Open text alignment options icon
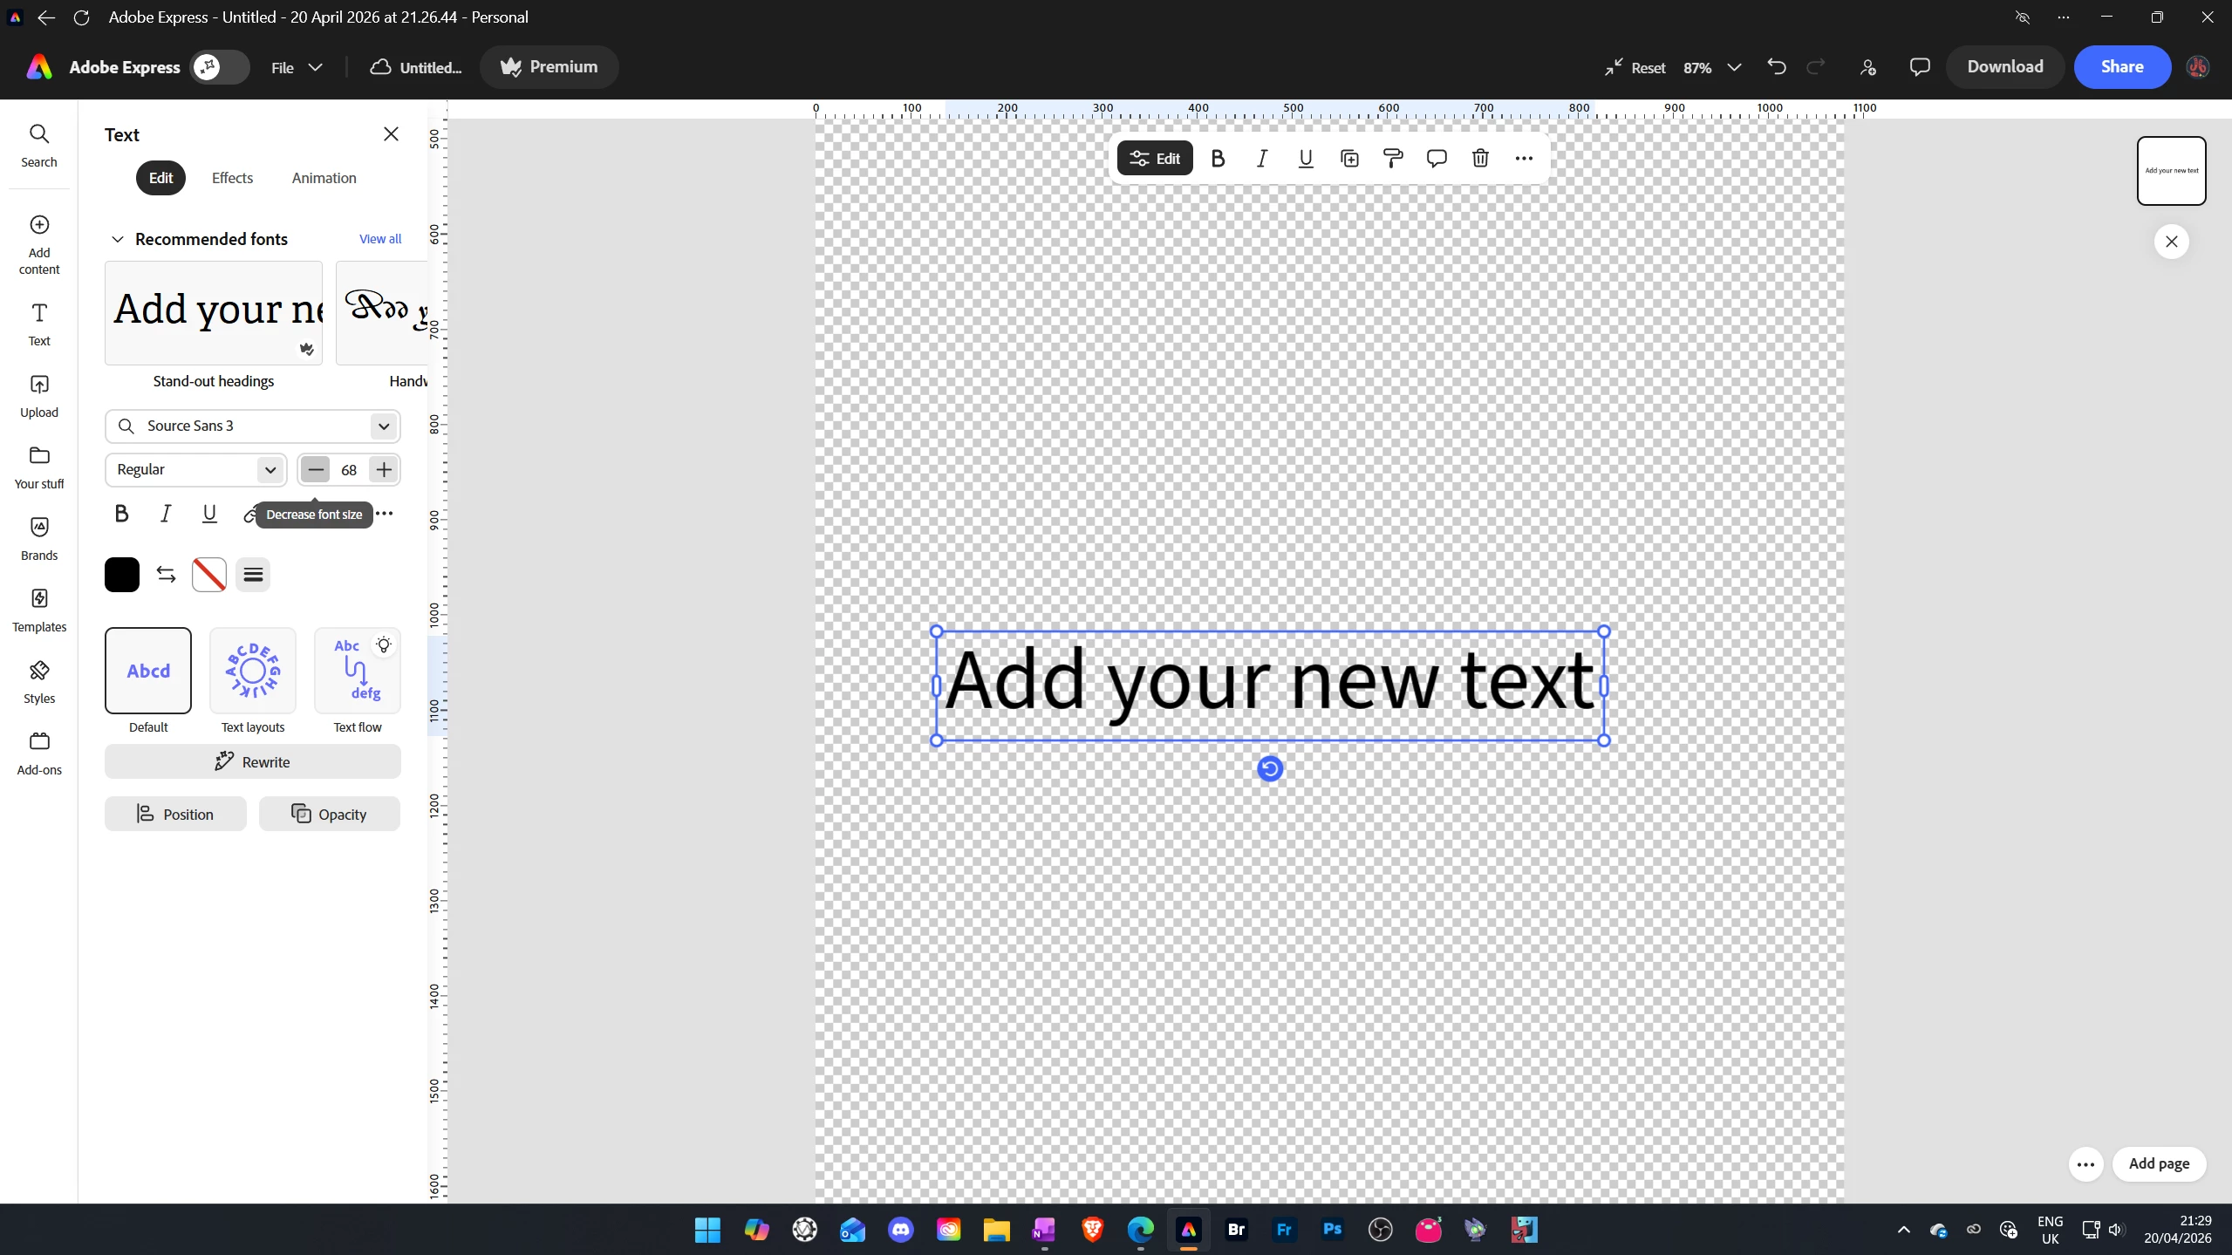Screen dimensions: 2232x1255 point(253,575)
